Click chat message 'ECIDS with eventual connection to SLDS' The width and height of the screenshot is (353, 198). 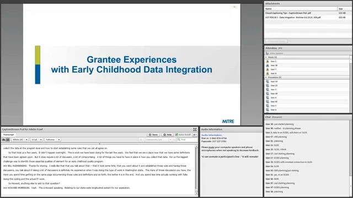pos(293,162)
